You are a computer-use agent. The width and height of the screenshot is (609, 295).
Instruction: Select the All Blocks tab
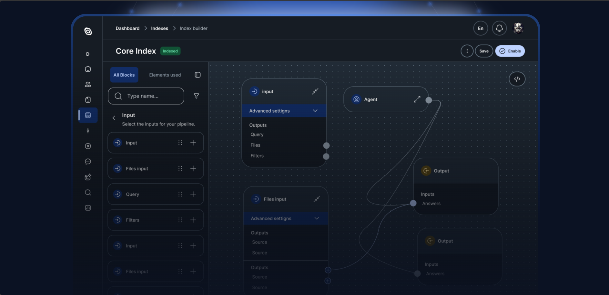pyautogui.click(x=124, y=75)
